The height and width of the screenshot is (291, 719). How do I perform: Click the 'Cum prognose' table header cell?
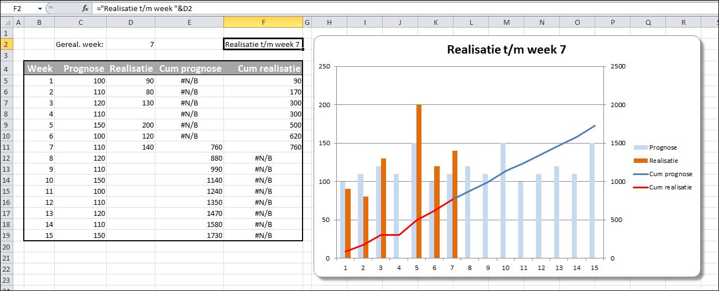click(x=189, y=68)
